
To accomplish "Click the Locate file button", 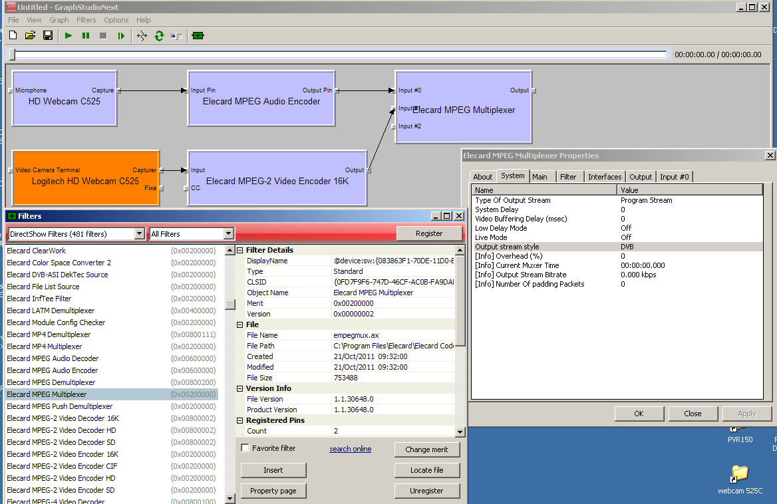I will [x=427, y=470].
